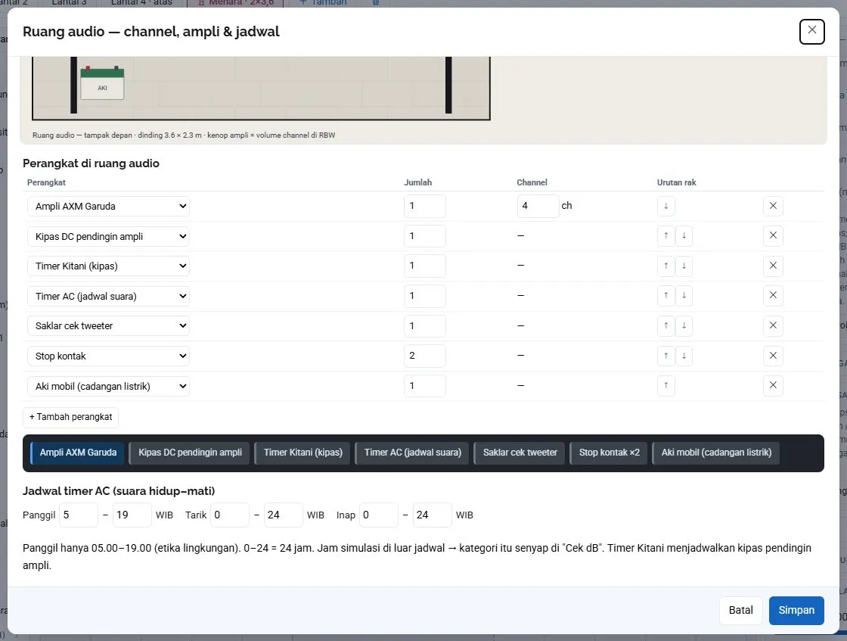Move Timer Kitani (kipas) up
This screenshot has width=847, height=641.
click(666, 266)
